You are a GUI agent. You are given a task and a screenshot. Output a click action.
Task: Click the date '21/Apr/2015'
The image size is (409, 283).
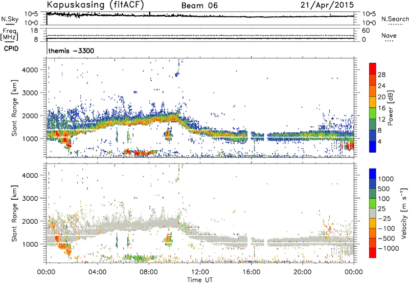[x=327, y=5]
